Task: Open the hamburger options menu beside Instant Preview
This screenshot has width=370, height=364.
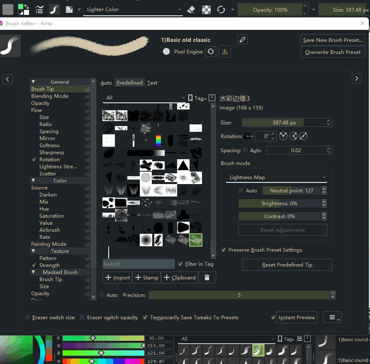Action: 332,317
